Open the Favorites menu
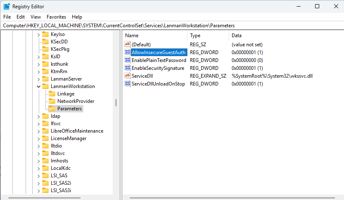344x200 pixels. point(56,17)
